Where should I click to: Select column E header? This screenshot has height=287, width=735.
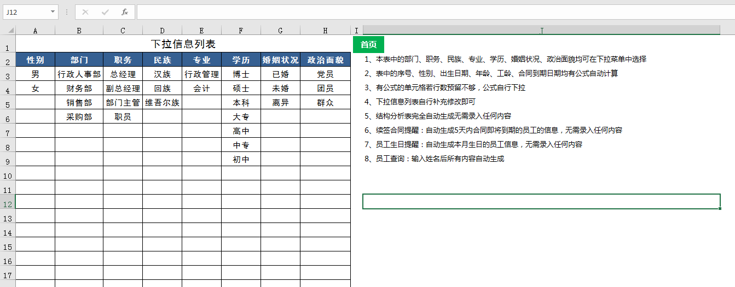(x=202, y=31)
